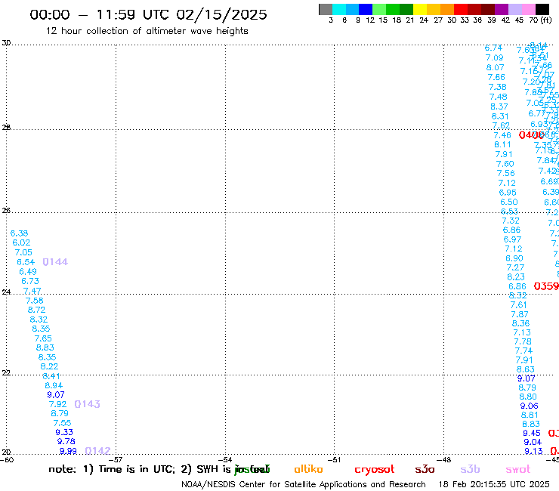Click the gray swatch in the legend
559x491 pixels.
coord(326,9)
